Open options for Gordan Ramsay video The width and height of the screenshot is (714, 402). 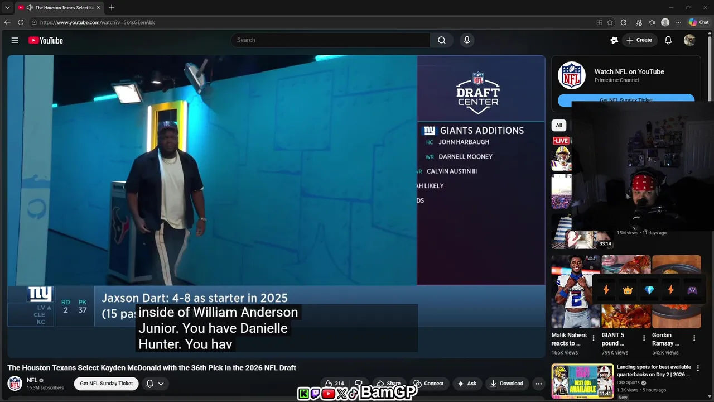coord(694,338)
